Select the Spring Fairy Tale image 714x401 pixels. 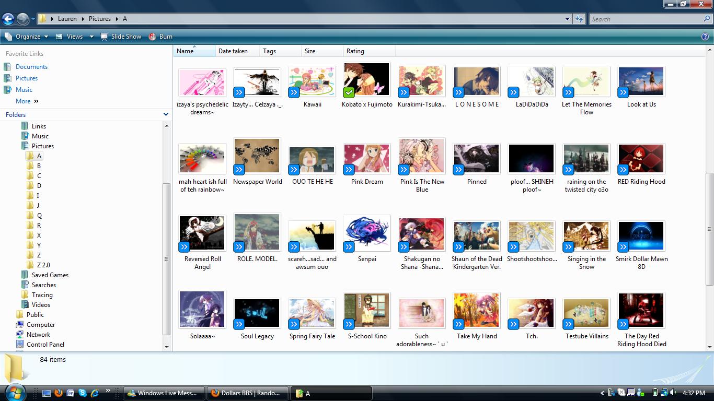(x=312, y=314)
